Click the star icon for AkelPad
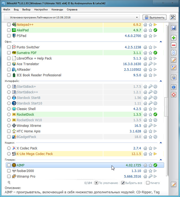The width and height of the screenshot is (180, 197). (x=150, y=30)
